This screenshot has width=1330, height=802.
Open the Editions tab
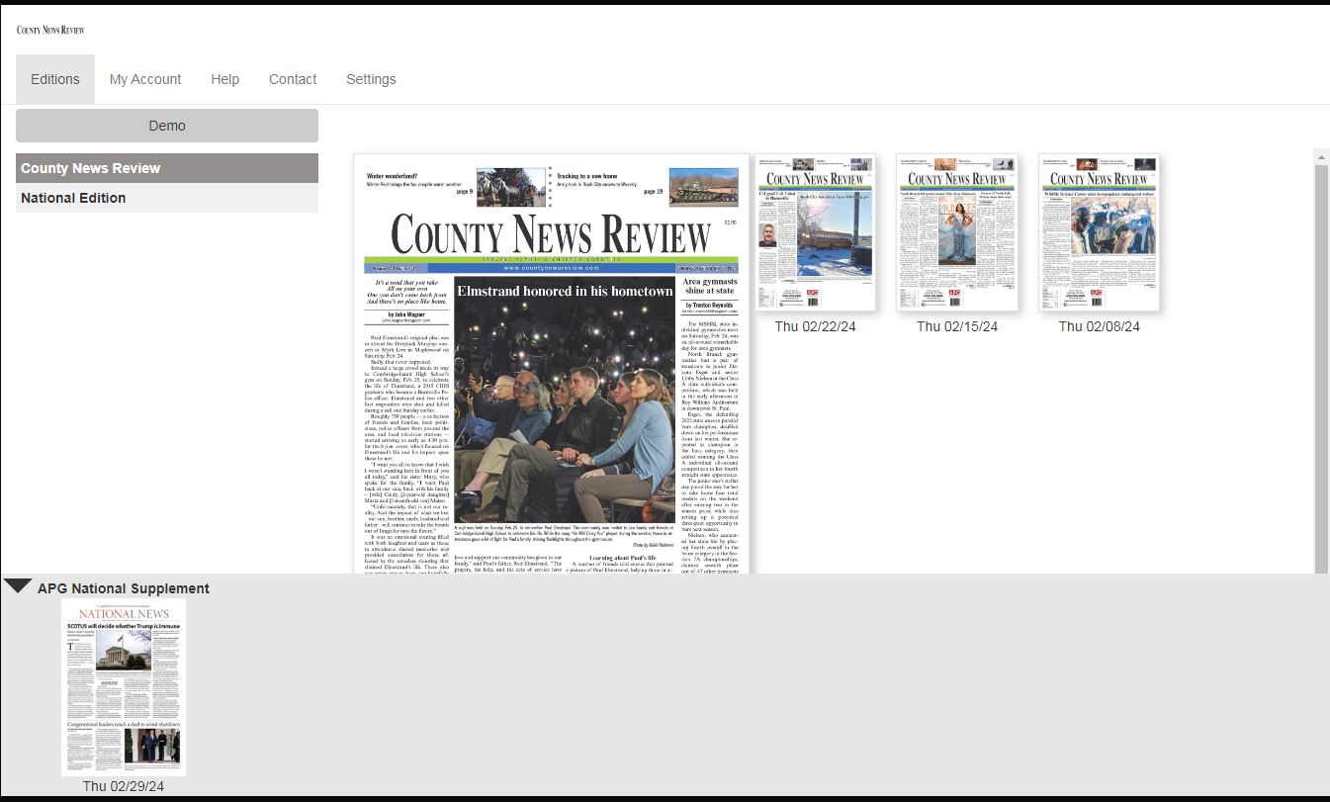55,79
